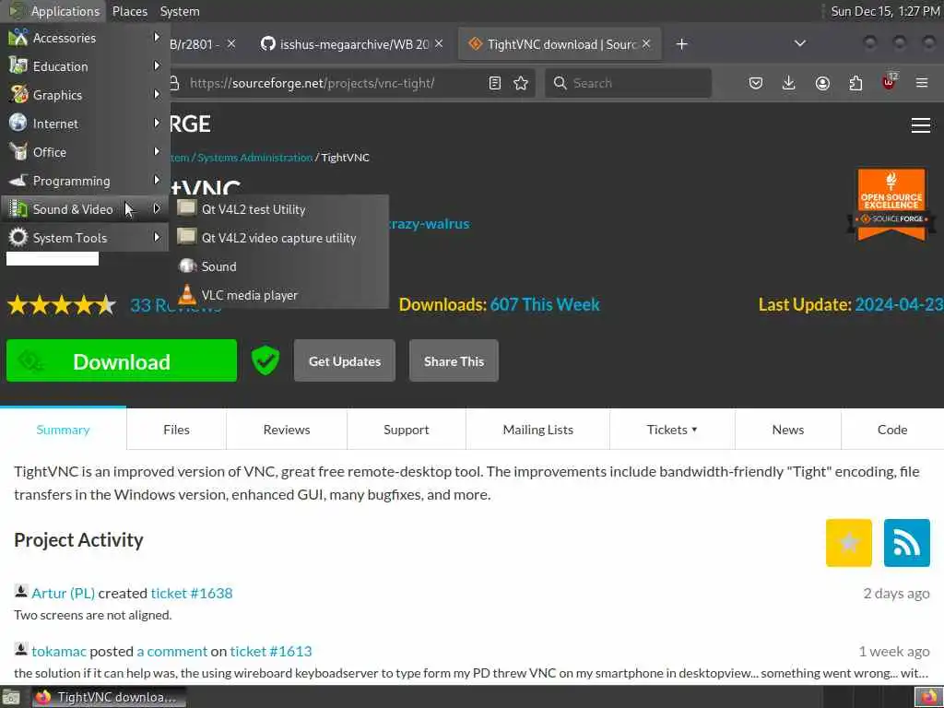Open the News tab
944x708 pixels.
(787, 430)
